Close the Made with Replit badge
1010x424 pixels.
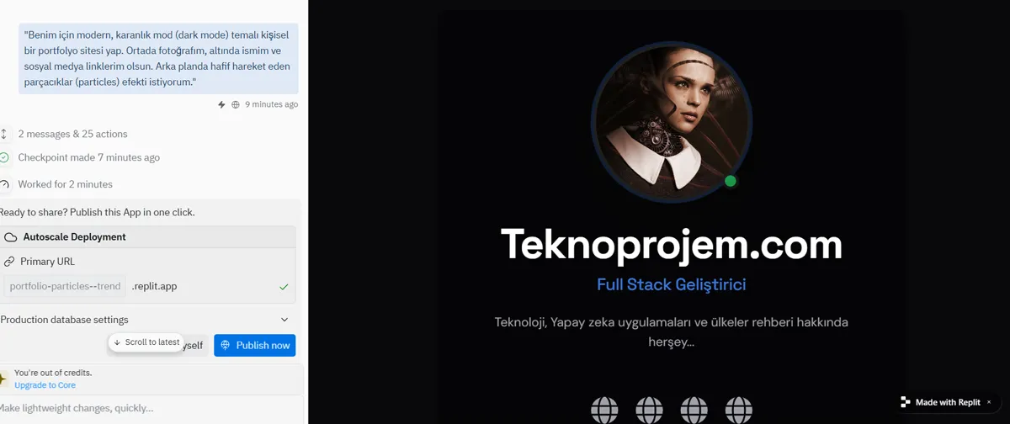989,402
